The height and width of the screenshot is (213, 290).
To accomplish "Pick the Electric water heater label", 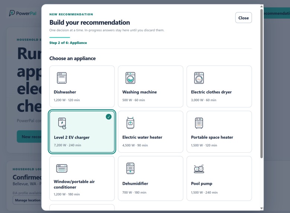I will pos(142,137).
